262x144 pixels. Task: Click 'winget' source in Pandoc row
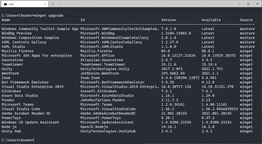pyautogui.click(x=246, y=100)
